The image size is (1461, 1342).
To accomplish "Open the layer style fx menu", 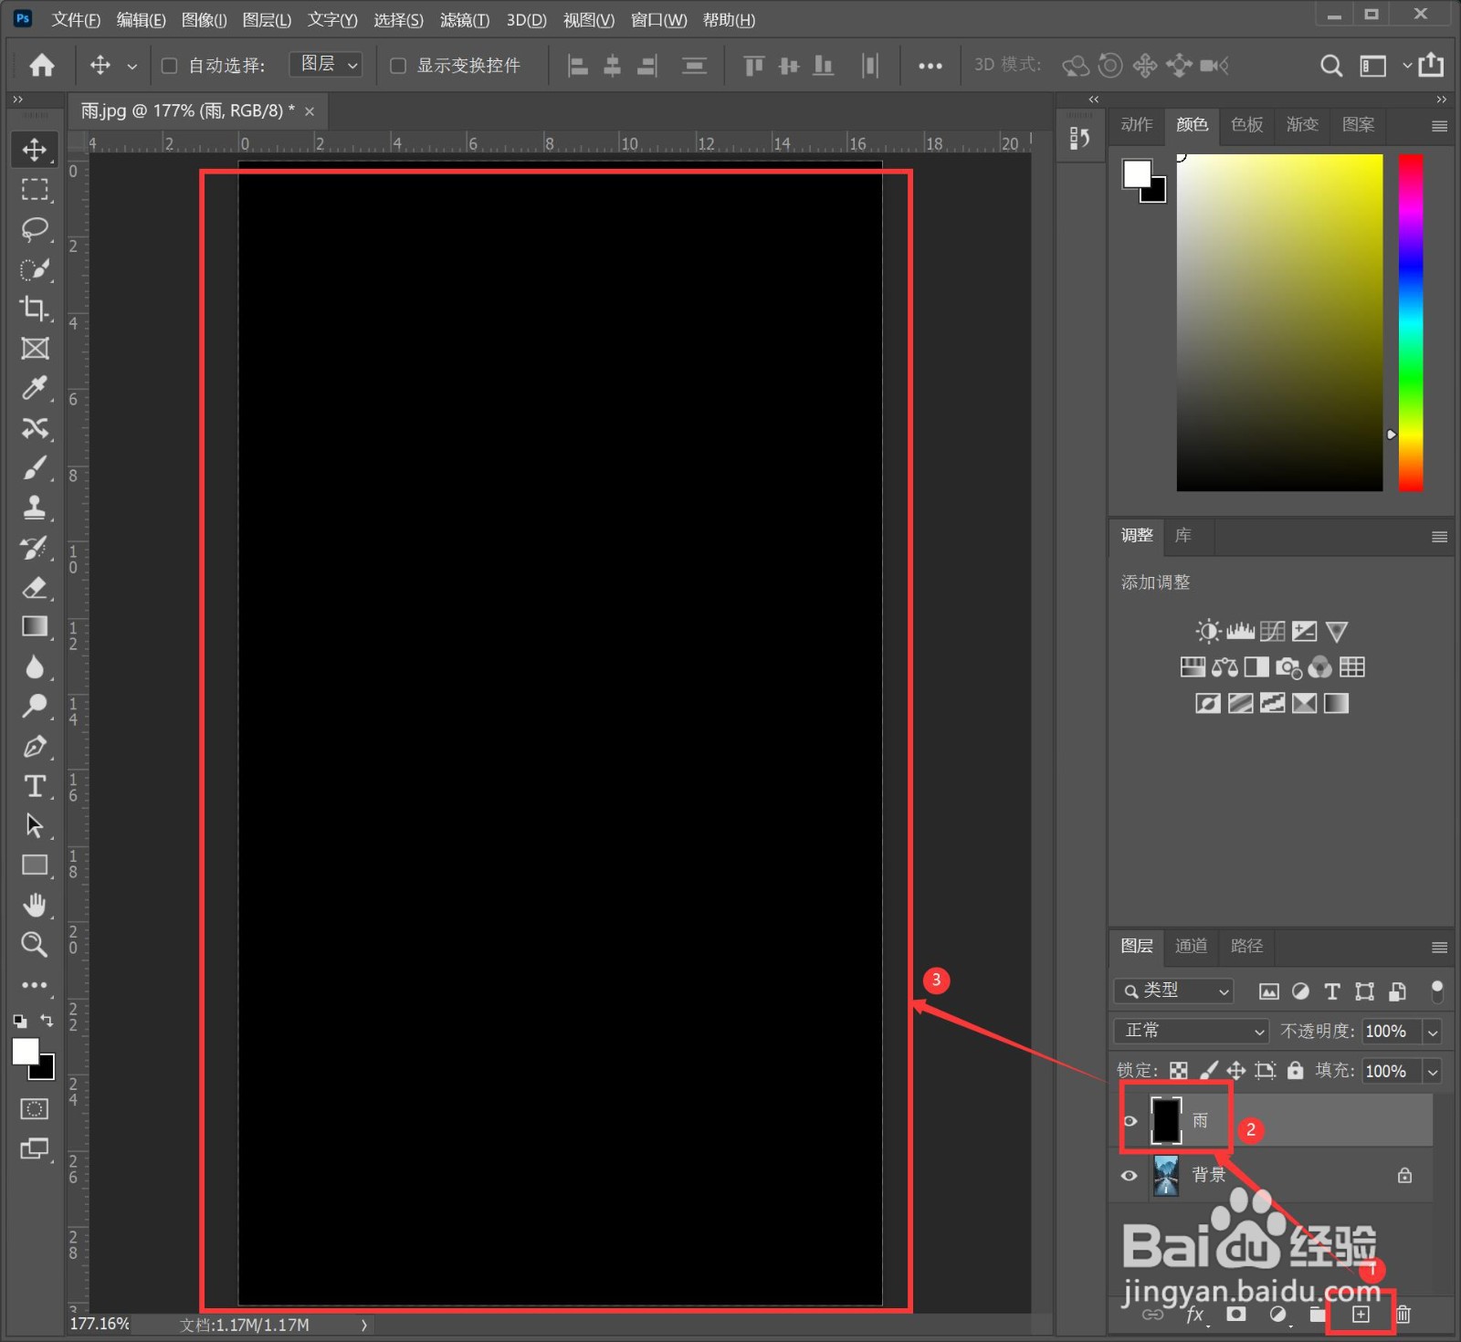I will pyautogui.click(x=1195, y=1315).
